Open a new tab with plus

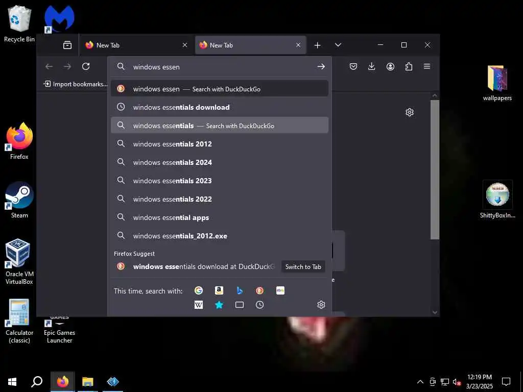(x=318, y=45)
